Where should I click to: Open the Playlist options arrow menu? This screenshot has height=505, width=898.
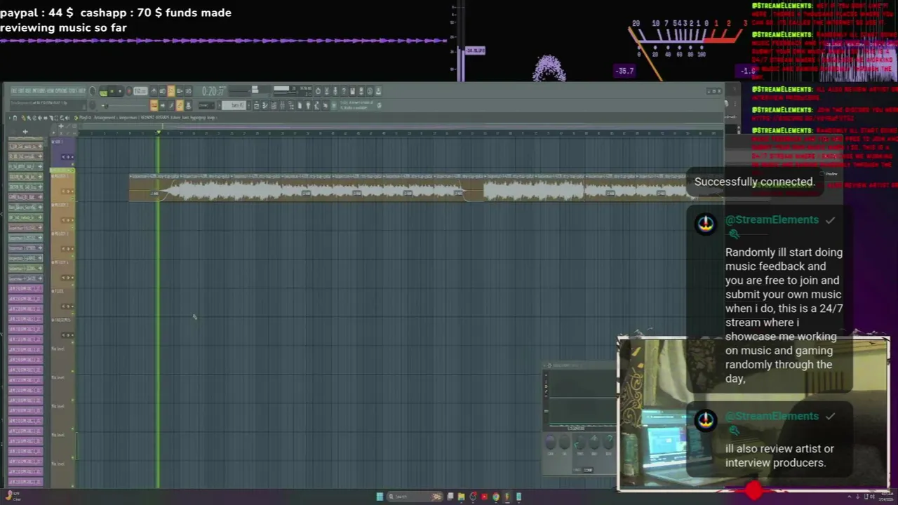click(10, 118)
